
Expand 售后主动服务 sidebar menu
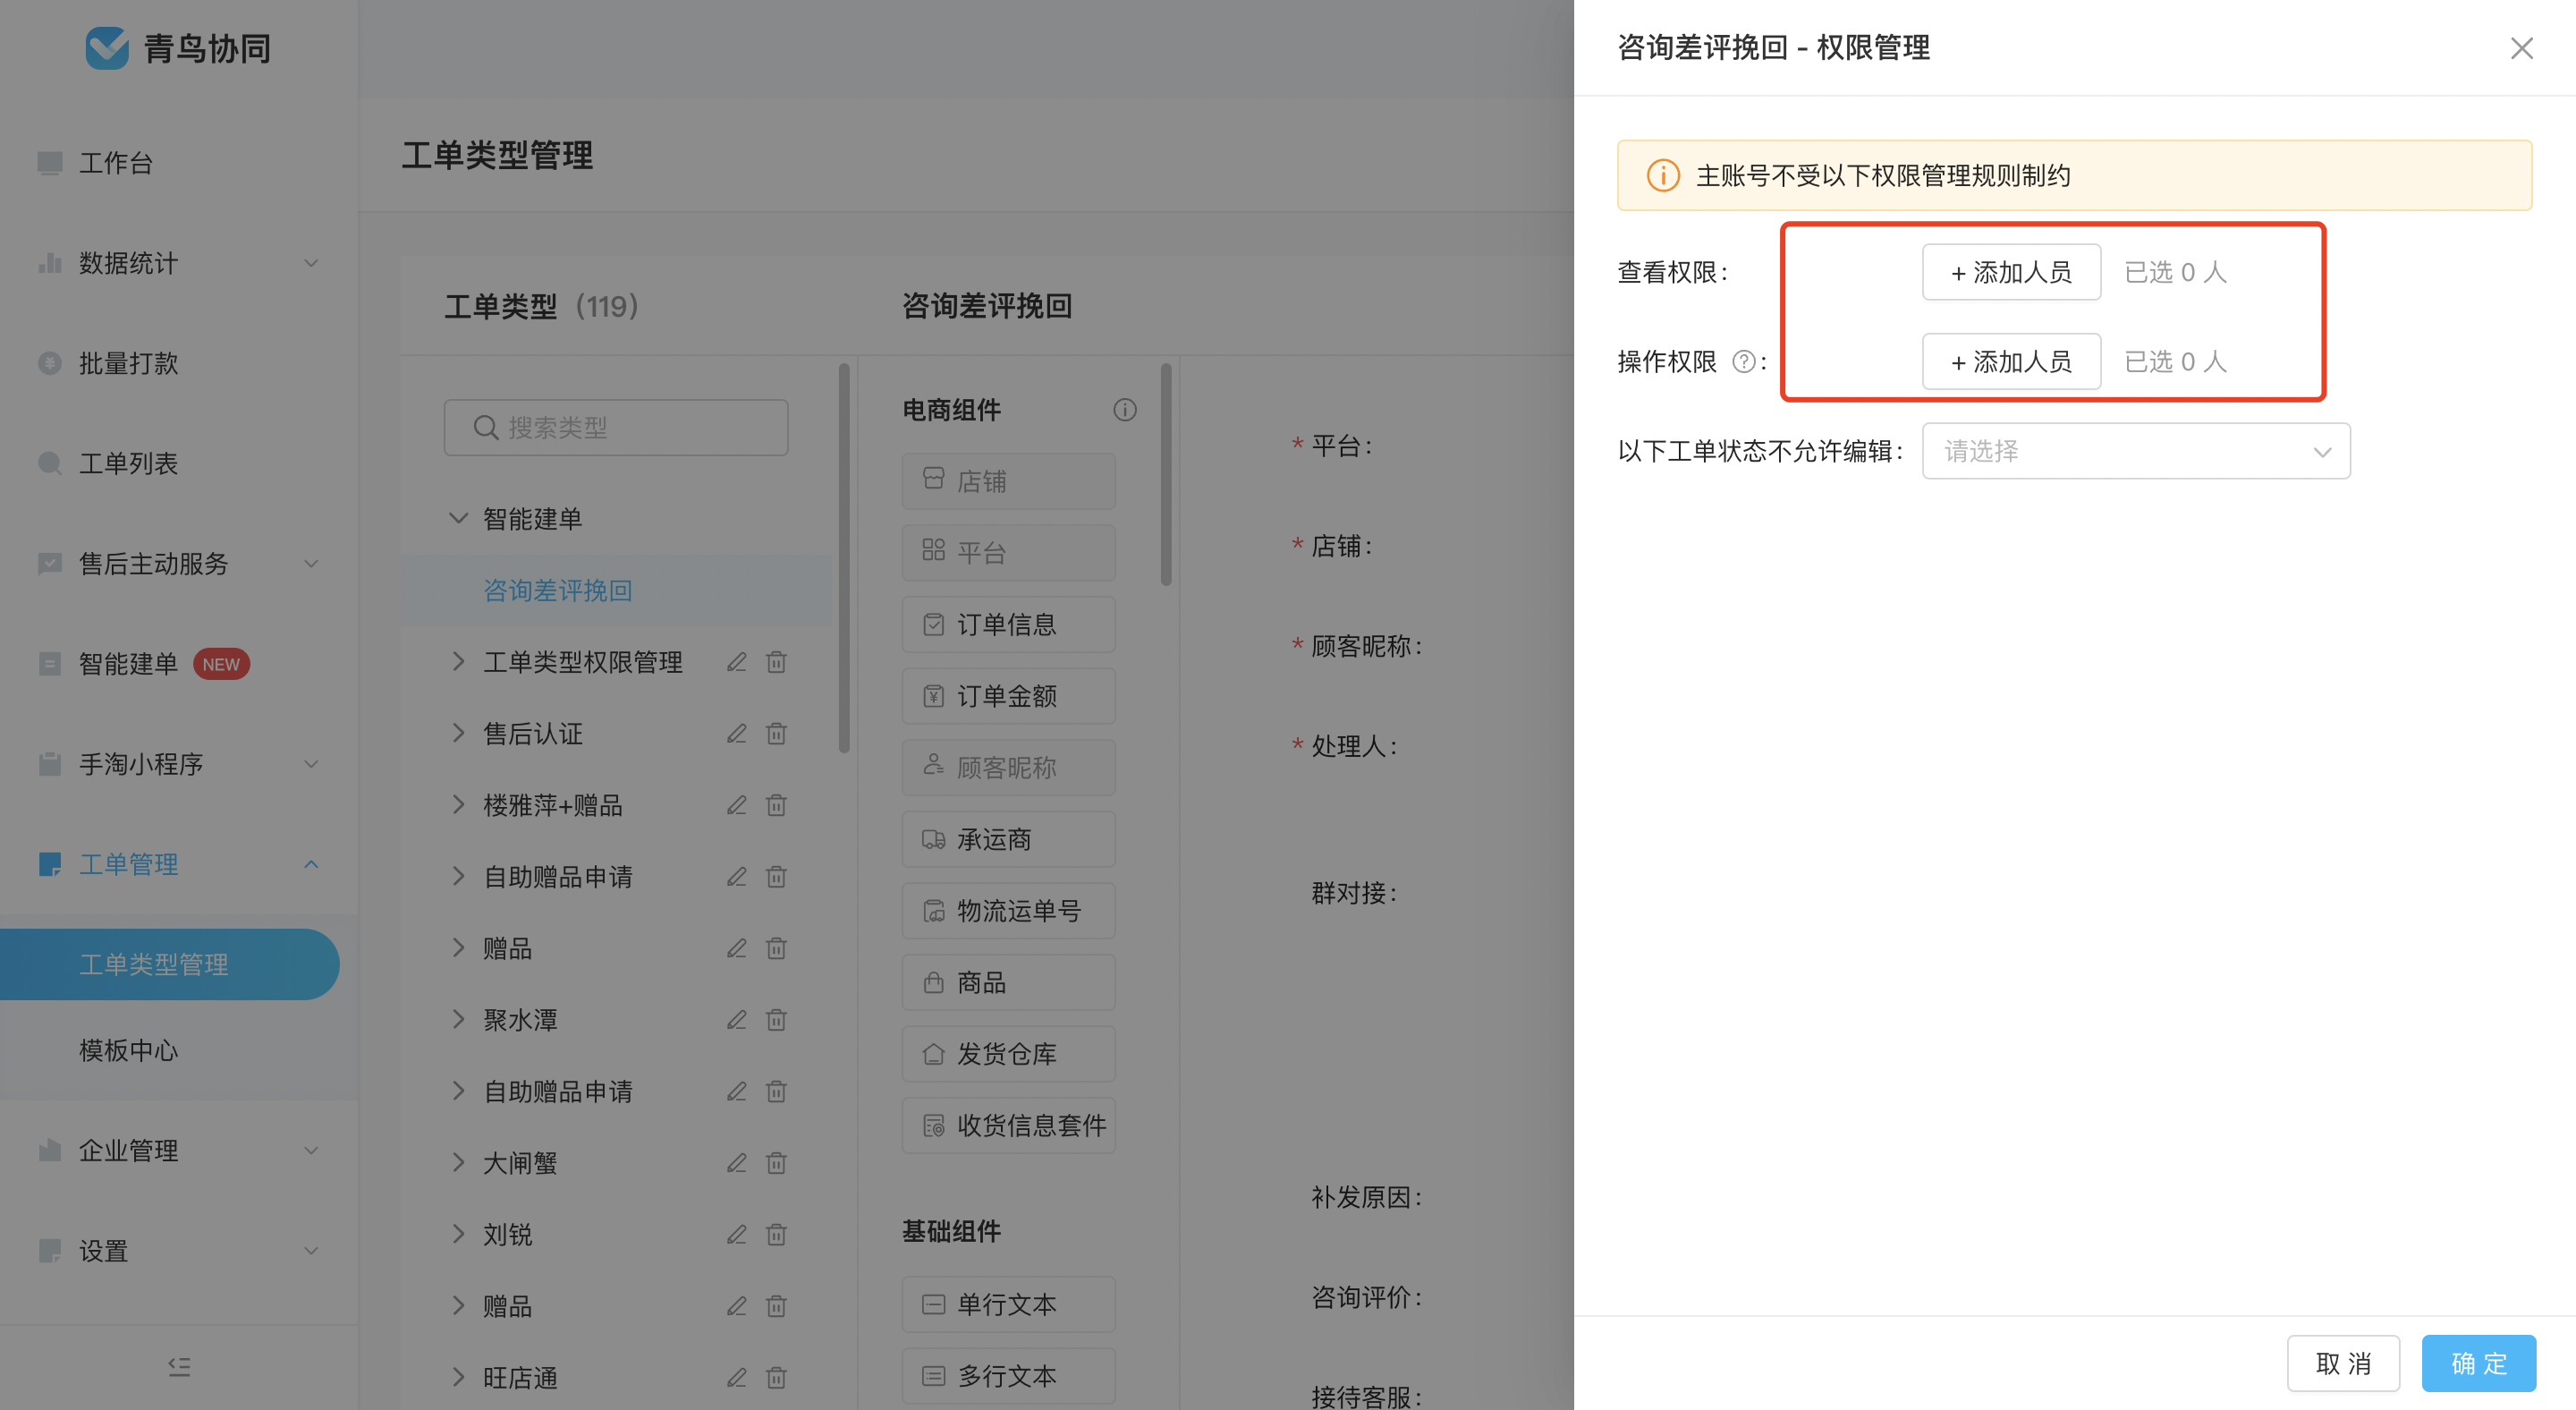coord(179,563)
